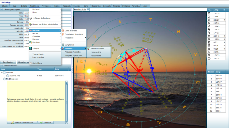Collapse the Détails graphiques panel
Screen dimensions: 229x130
[x=2, y=9]
